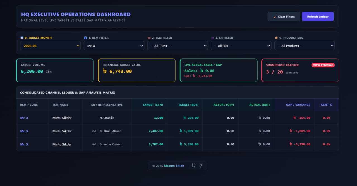
Task: Click the ৳ 264.00 target value
Action: tap(191, 118)
